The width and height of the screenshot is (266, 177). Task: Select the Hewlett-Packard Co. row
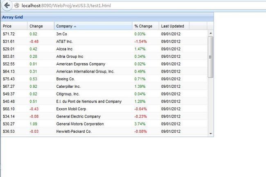click(x=104, y=131)
